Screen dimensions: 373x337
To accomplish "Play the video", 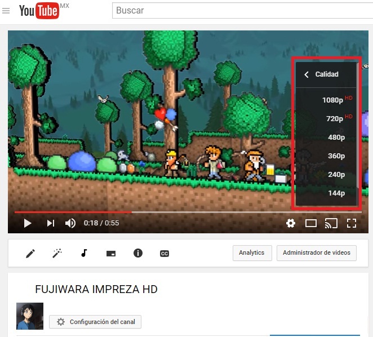I will [28, 223].
